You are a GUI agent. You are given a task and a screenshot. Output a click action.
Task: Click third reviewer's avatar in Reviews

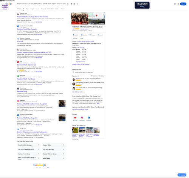74,89
